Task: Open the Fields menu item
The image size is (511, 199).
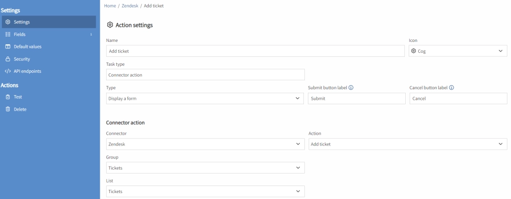Action: [49, 34]
